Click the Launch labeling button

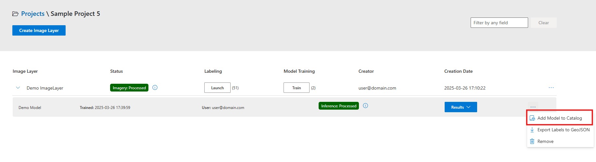pyautogui.click(x=217, y=88)
